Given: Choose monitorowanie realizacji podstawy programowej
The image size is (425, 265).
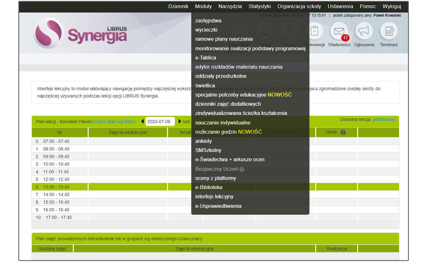Looking at the screenshot, I should (250, 48).
